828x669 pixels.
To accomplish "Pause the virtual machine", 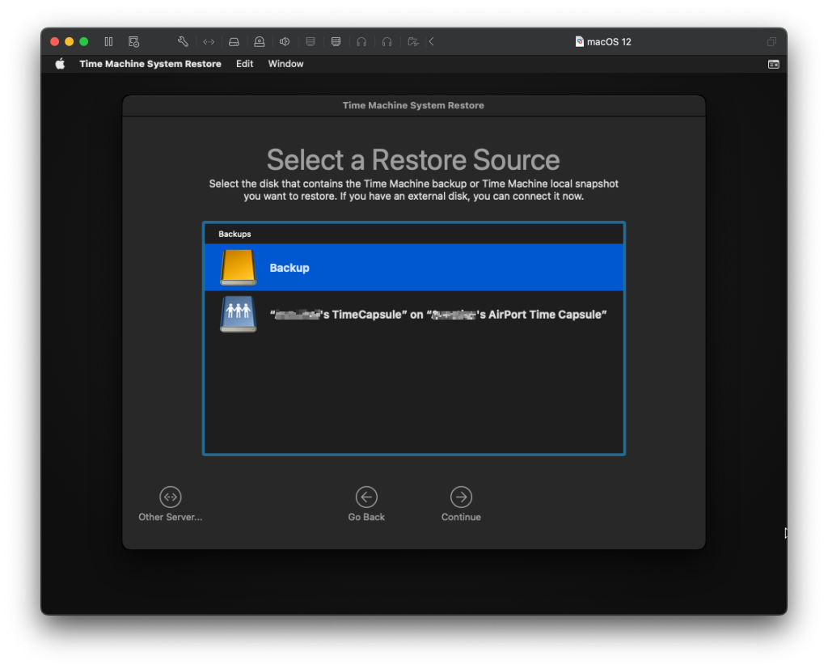I will pyautogui.click(x=108, y=42).
